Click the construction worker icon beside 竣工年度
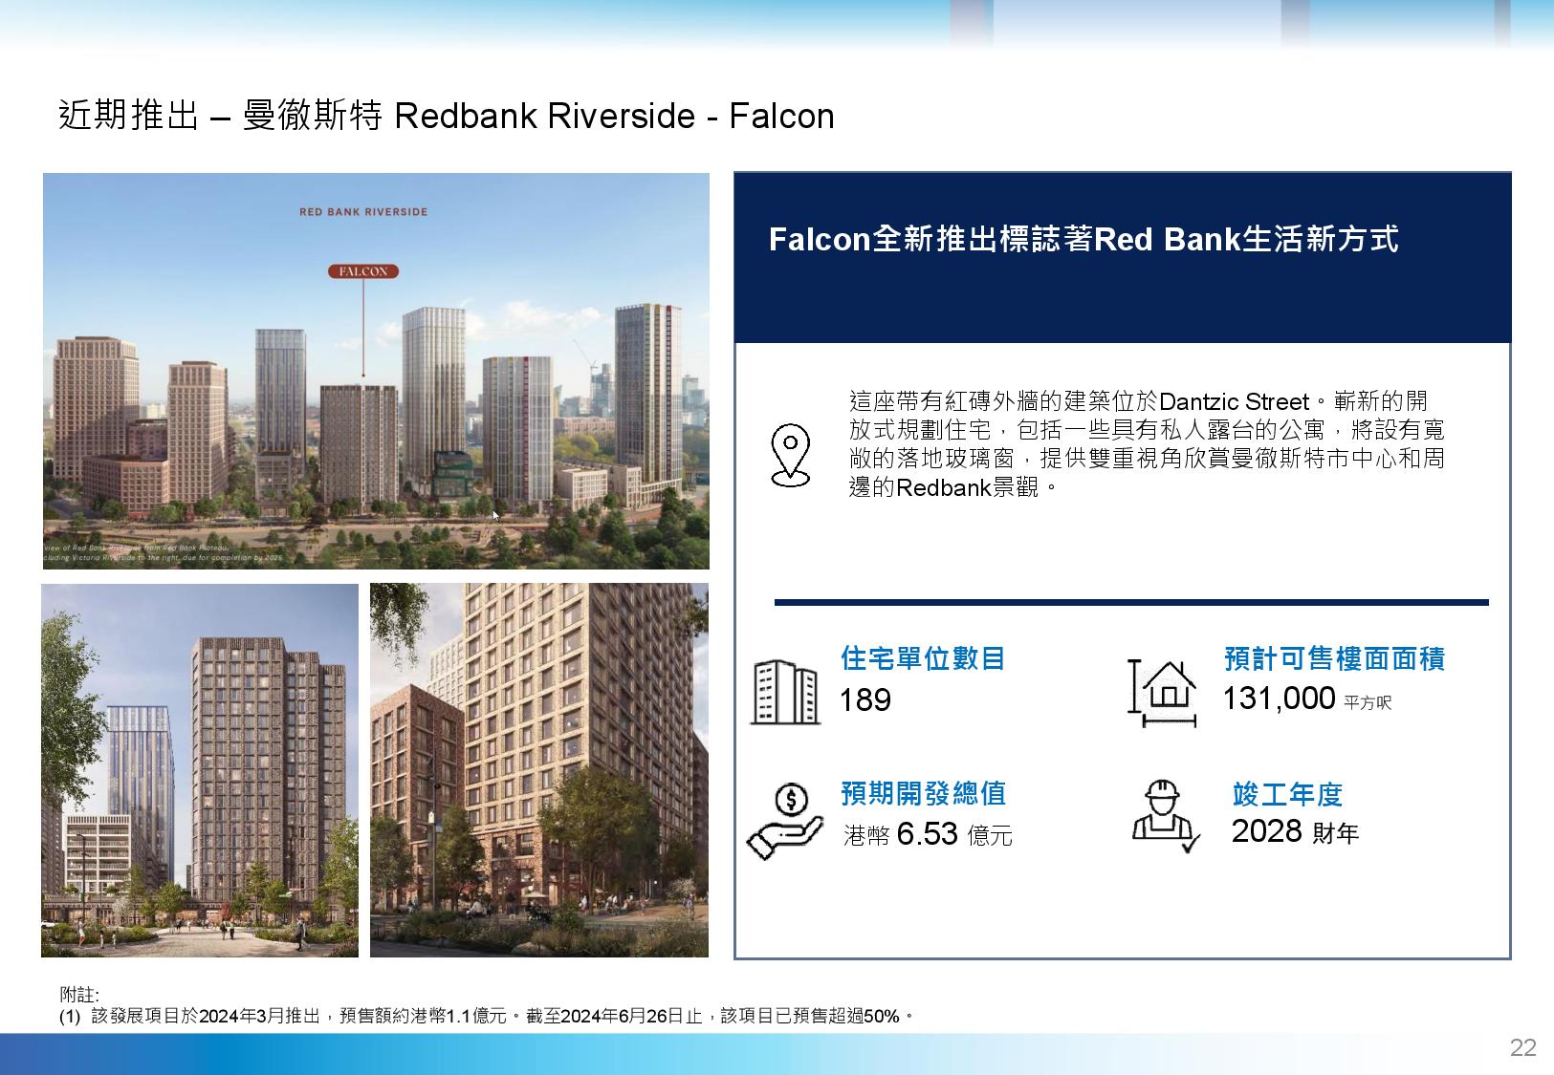Screen dimensions: 1554x1075 pyautogui.click(x=1166, y=817)
